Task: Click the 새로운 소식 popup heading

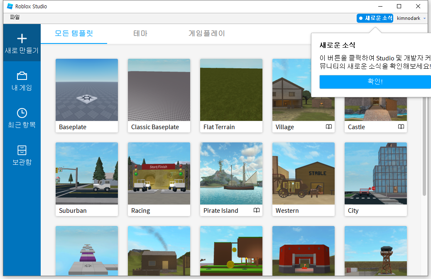Action: pos(337,45)
